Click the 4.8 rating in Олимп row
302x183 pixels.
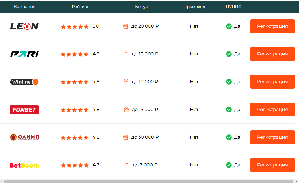point(96,137)
